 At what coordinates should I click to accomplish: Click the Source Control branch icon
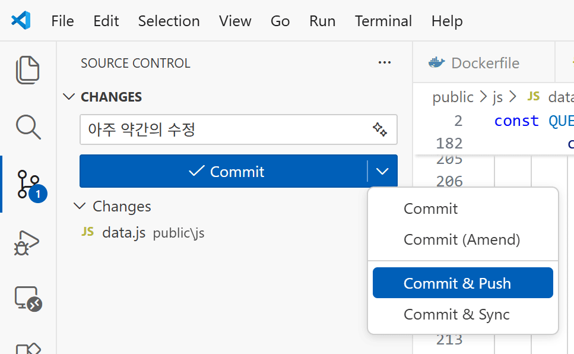click(27, 184)
